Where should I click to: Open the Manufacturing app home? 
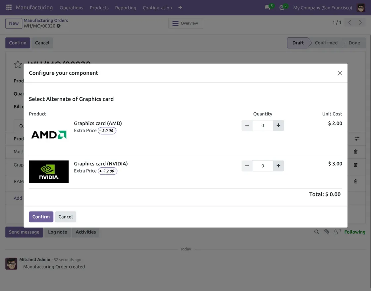point(34,8)
